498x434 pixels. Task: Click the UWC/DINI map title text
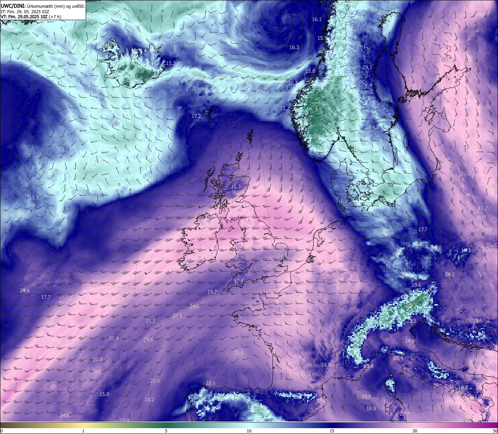[42, 6]
